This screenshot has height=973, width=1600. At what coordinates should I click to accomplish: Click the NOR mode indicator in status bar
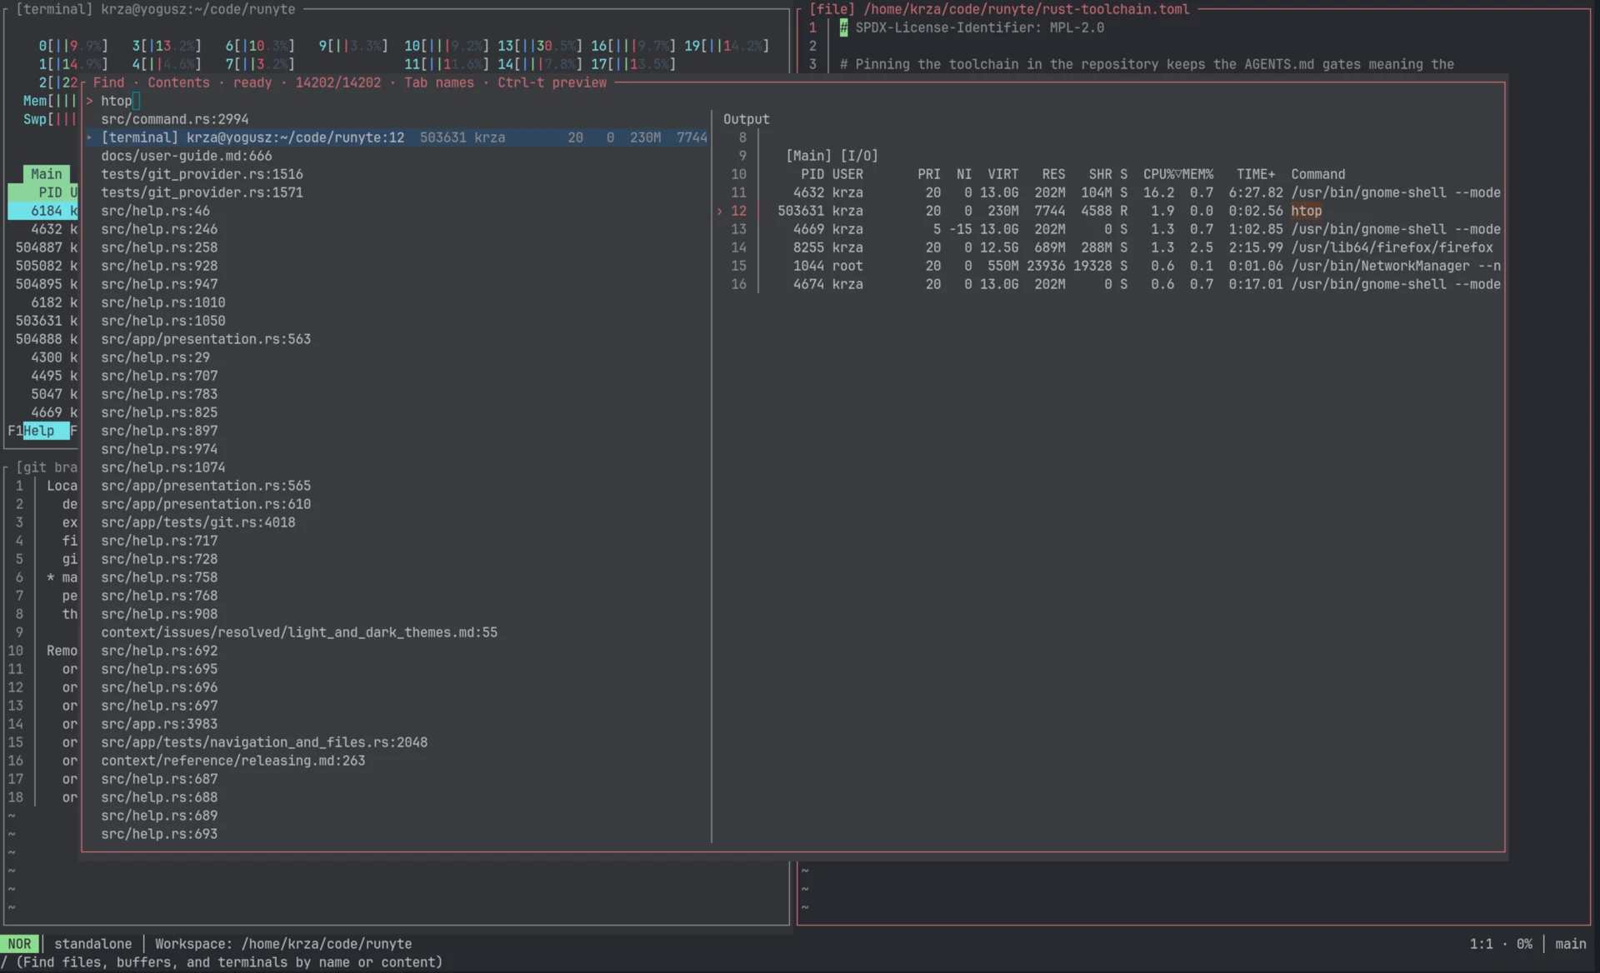point(20,944)
